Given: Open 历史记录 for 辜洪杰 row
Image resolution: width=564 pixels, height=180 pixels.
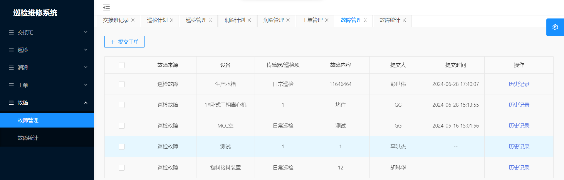Looking at the screenshot, I should [519, 147].
